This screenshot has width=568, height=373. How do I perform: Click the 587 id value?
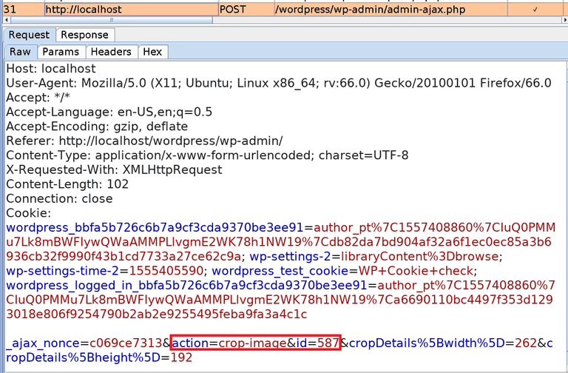click(x=328, y=343)
